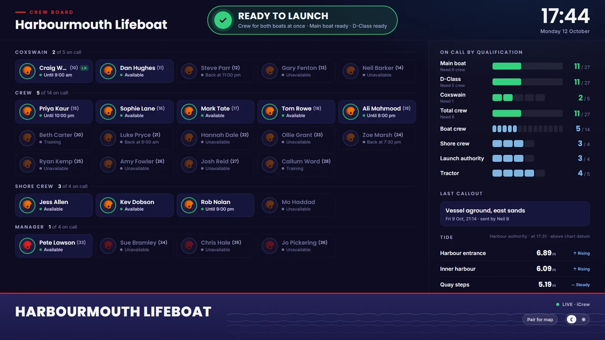This screenshot has width=605, height=340.
Task: Click the rising arrow for Inner harbour
Action: click(575, 269)
